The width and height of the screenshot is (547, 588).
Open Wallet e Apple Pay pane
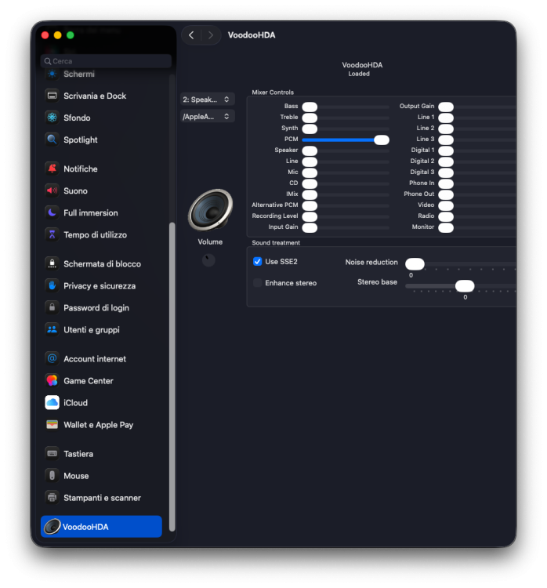(x=101, y=424)
